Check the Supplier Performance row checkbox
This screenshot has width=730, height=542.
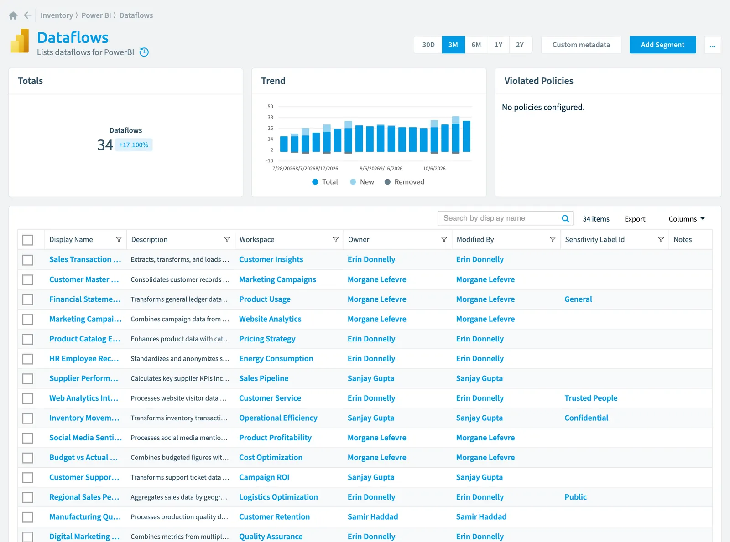tap(28, 378)
